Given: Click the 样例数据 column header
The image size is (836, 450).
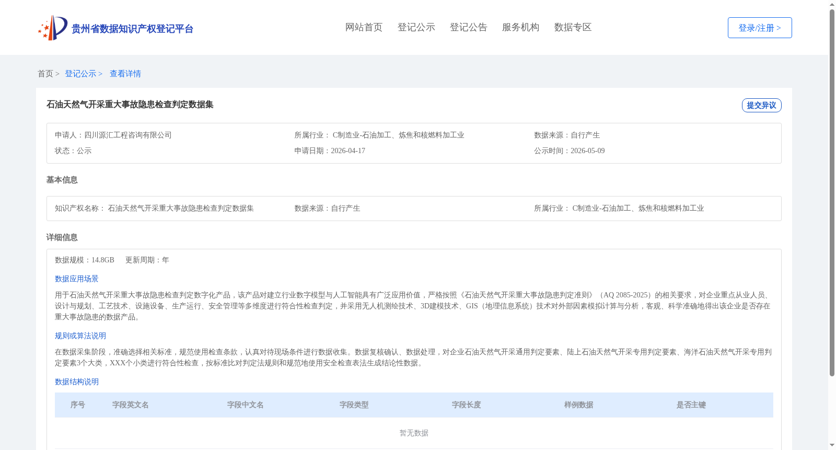Looking at the screenshot, I should 579,405.
